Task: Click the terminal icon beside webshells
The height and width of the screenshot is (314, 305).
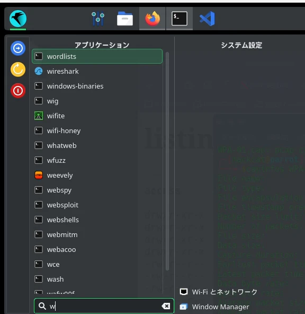Action: tap(39, 220)
